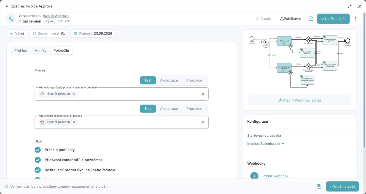Toggle 'Řešitel smí předat úkol' checkbox
The image size is (366, 194).
point(38,170)
